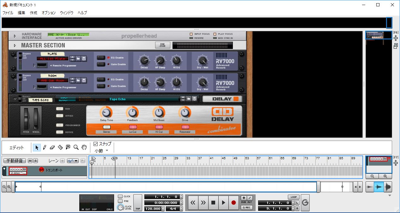This screenshot has height=213, width=400.
Task: Toggle EQ Enable on ROOM reverb
Action: (x=101, y=79)
